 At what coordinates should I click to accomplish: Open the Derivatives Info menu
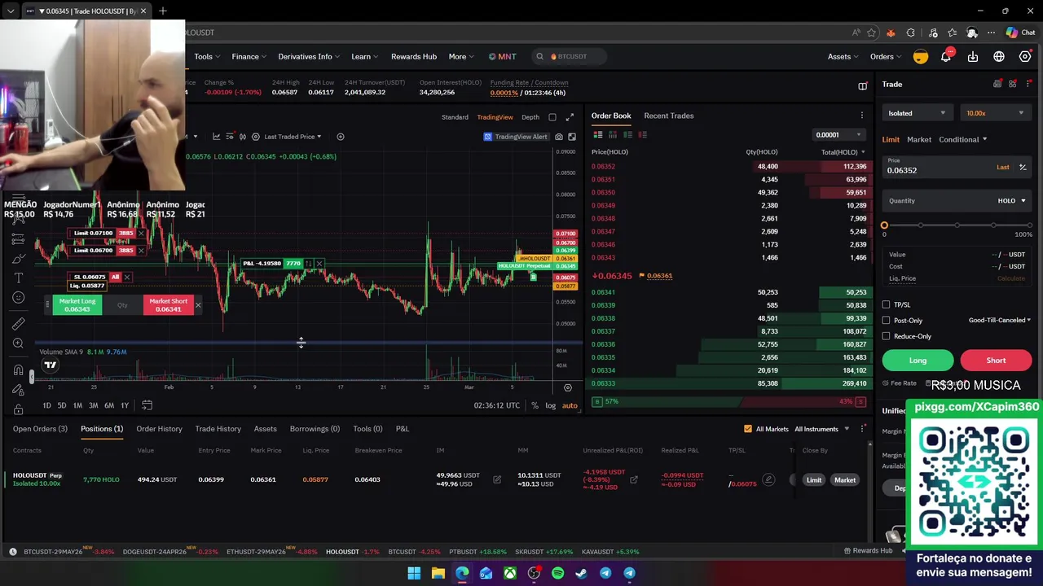309,56
